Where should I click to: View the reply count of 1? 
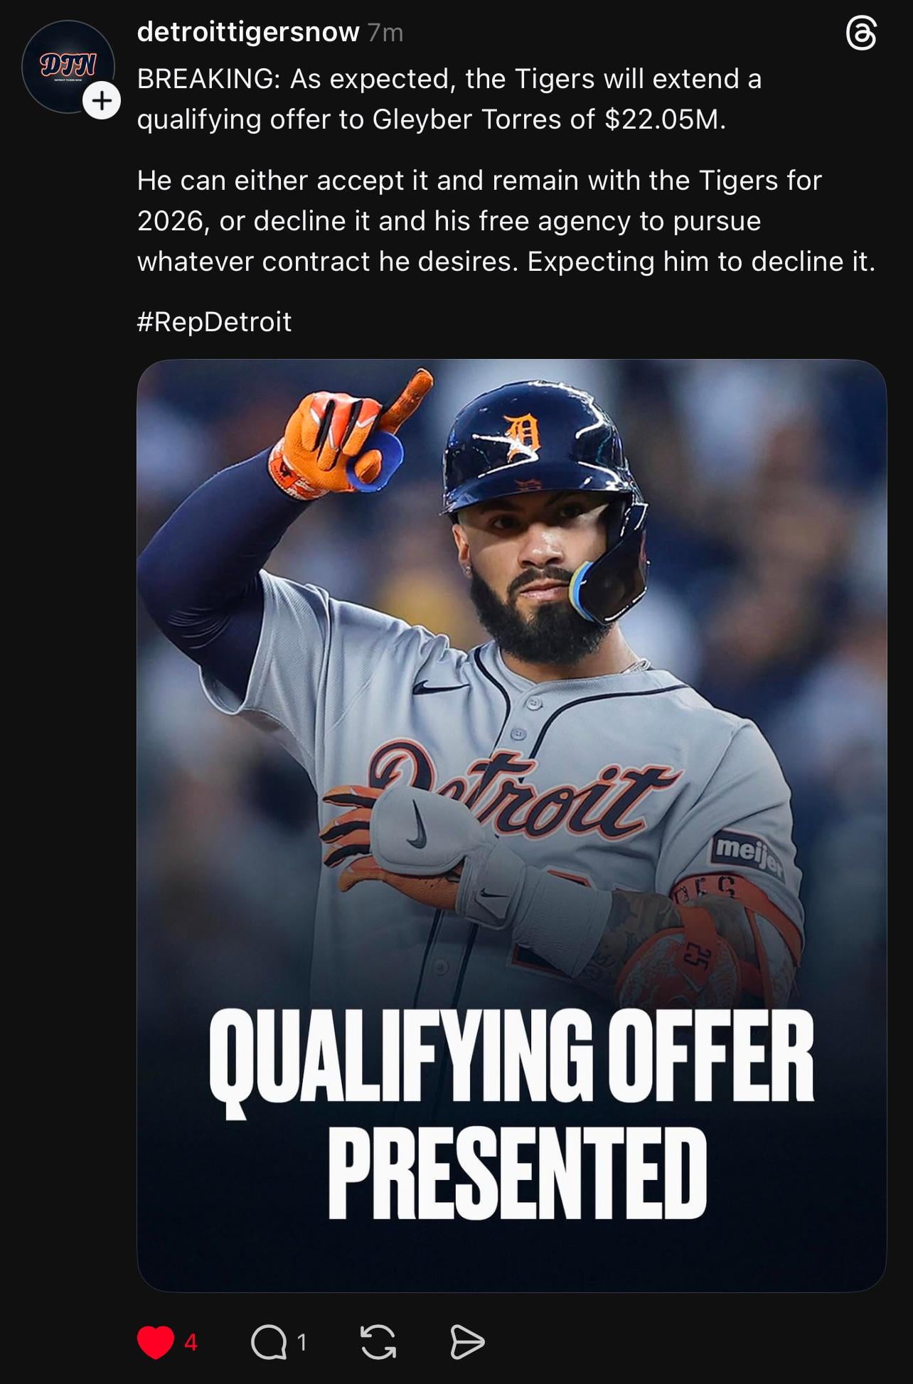[301, 1342]
